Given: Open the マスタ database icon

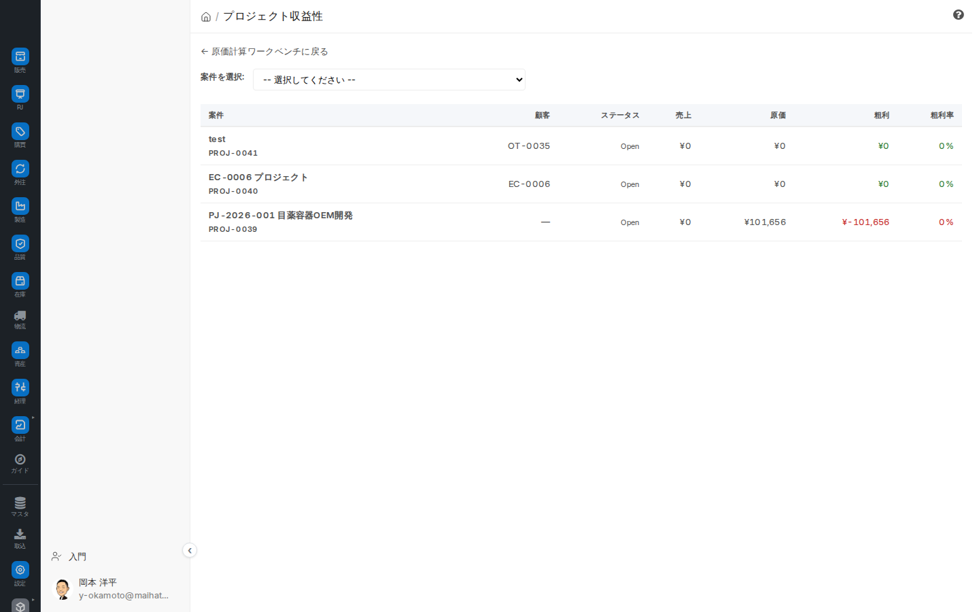Looking at the screenshot, I should pyautogui.click(x=20, y=503).
